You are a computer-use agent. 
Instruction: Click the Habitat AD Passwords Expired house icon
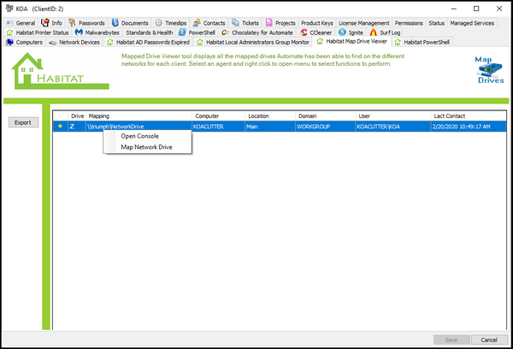point(110,42)
